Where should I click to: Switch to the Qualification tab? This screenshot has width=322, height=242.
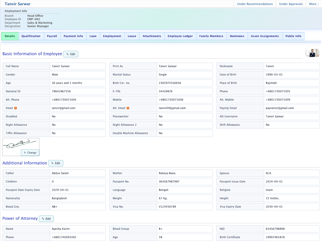tap(31, 36)
